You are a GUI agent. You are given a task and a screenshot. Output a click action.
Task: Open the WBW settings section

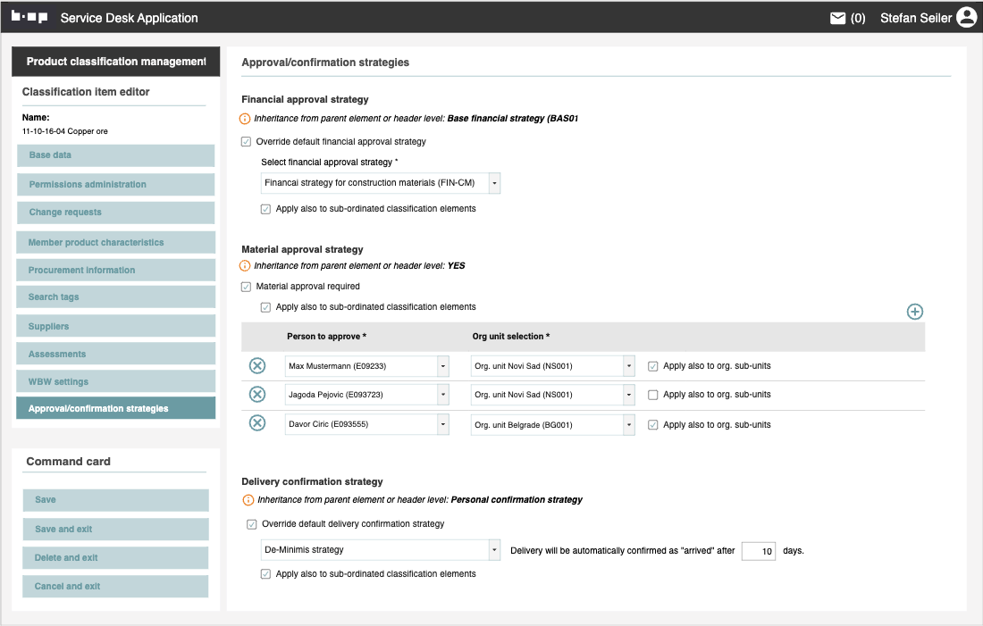115,381
